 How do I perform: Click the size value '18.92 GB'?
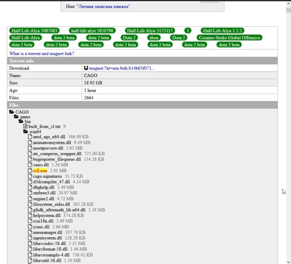pos(93,83)
